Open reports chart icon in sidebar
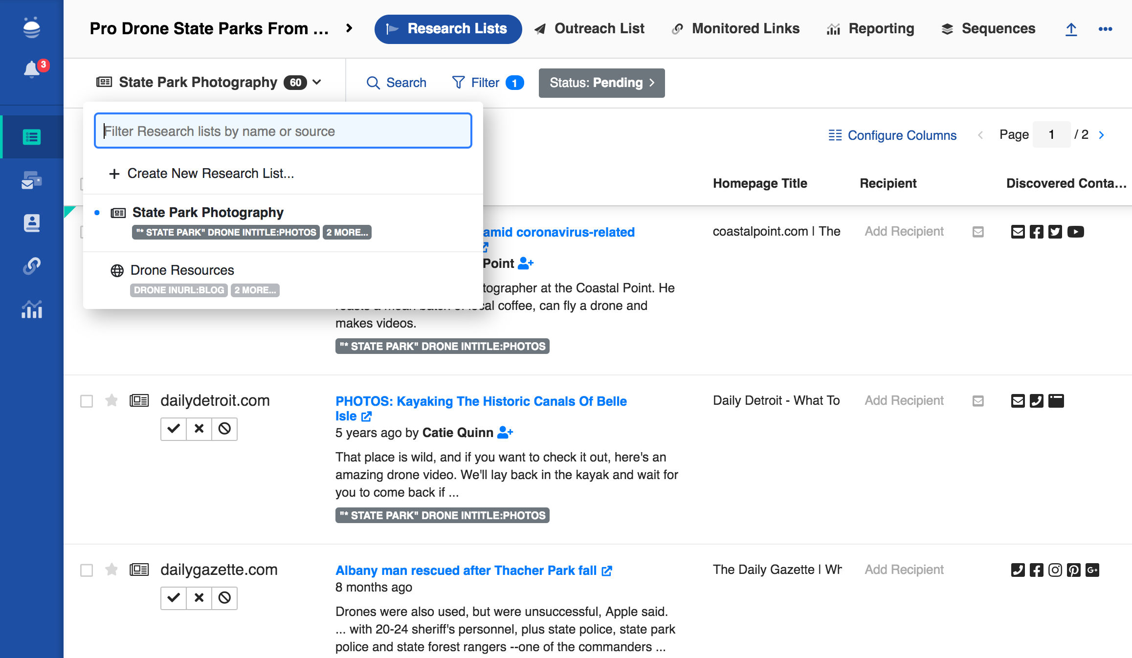 tap(32, 309)
